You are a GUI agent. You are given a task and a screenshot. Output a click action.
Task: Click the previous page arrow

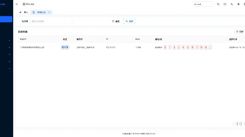click(x=234, y=124)
